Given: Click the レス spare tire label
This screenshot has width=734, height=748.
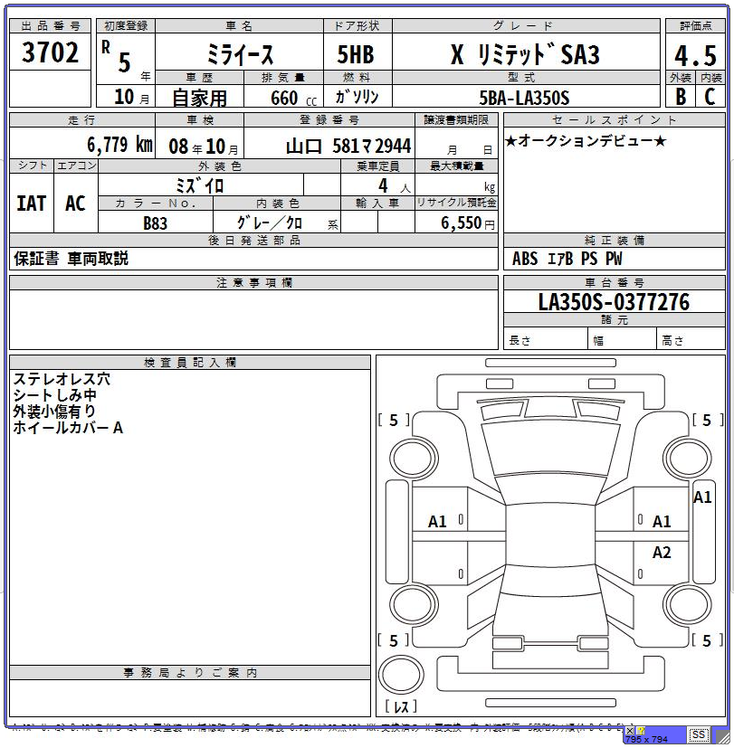Looking at the screenshot, I should click(x=401, y=706).
